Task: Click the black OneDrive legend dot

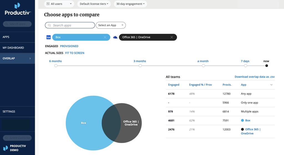Action: (242, 129)
